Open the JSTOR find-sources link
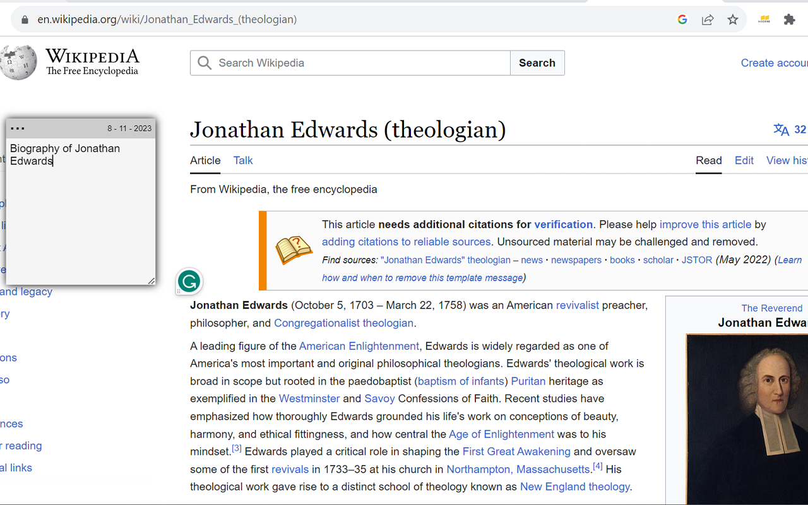 (697, 260)
